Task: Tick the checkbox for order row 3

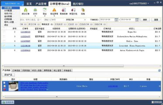Action: pyautogui.click(x=4, y=36)
